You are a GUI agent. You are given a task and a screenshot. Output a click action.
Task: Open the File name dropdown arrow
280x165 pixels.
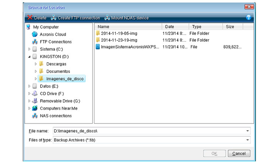(x=248, y=131)
